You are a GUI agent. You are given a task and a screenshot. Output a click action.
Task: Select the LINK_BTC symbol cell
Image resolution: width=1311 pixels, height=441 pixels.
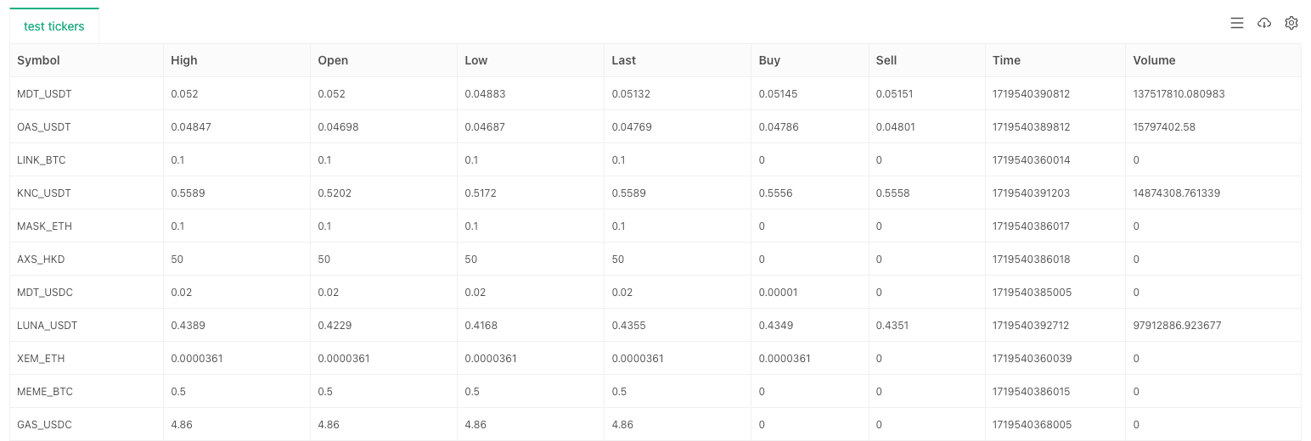42,160
